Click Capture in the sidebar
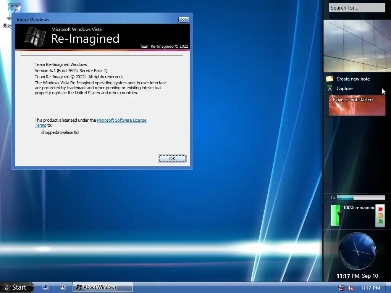391x293 pixels. 344,89
